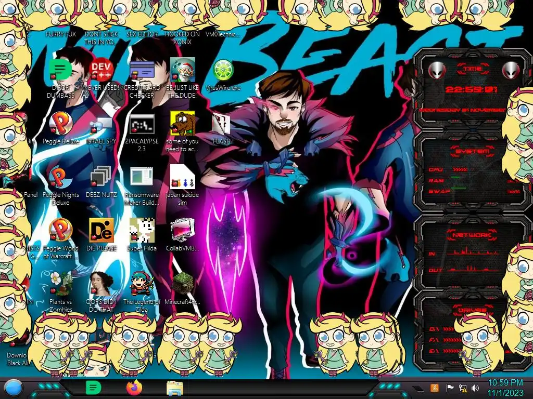This screenshot has width=533, height=399.
Task: Launch Peggle Nights Deluxe
Action: [x=60, y=177]
